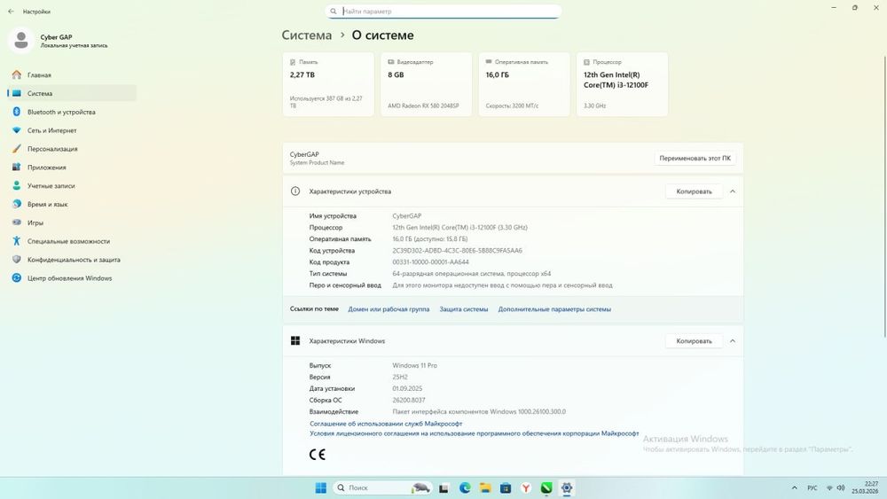Open Конфиденциальность и защита settings
This screenshot has height=499, width=887.
(x=72, y=260)
